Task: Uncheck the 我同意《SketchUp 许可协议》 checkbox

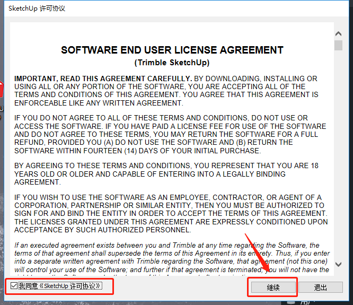Action: pyautogui.click(x=14, y=286)
